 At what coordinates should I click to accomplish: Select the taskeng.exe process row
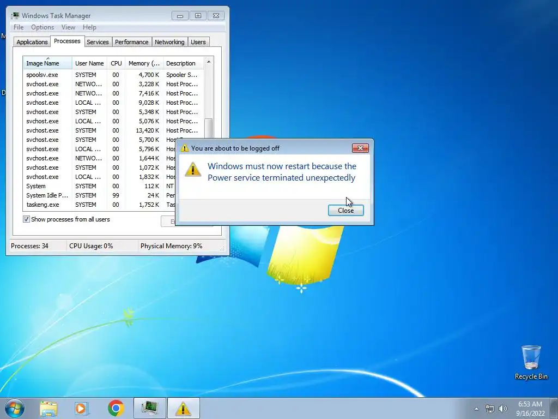[100, 205]
